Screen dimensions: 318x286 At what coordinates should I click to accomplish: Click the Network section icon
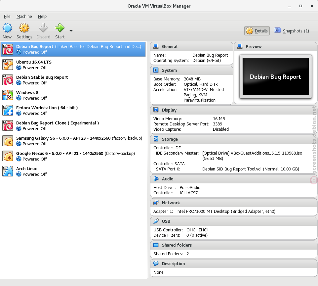tap(156, 203)
